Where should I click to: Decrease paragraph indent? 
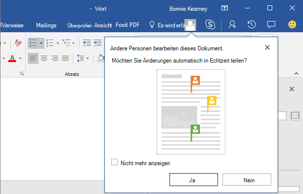click(87, 43)
